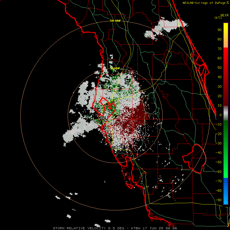This screenshot has height=230, width=230.
Task: Click the -80 value on velocity scale
Action: 218,191
